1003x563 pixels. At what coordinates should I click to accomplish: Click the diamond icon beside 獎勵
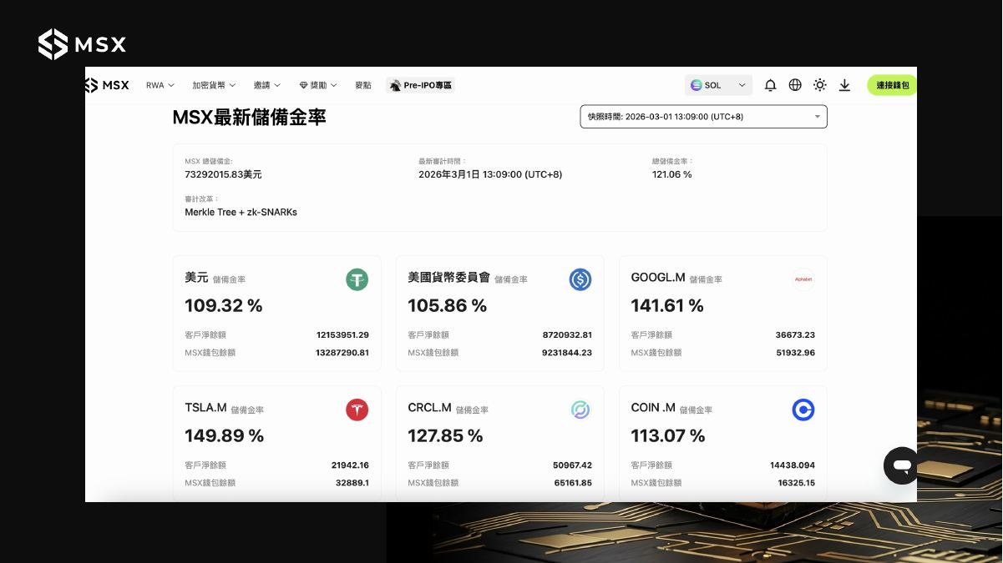point(303,85)
